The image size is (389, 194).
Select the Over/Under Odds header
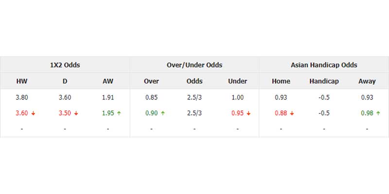[x=194, y=65]
